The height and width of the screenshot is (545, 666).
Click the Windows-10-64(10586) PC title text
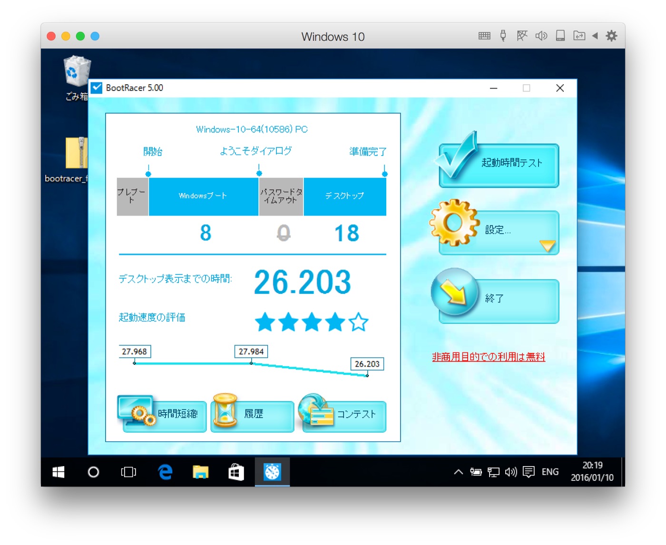(252, 129)
